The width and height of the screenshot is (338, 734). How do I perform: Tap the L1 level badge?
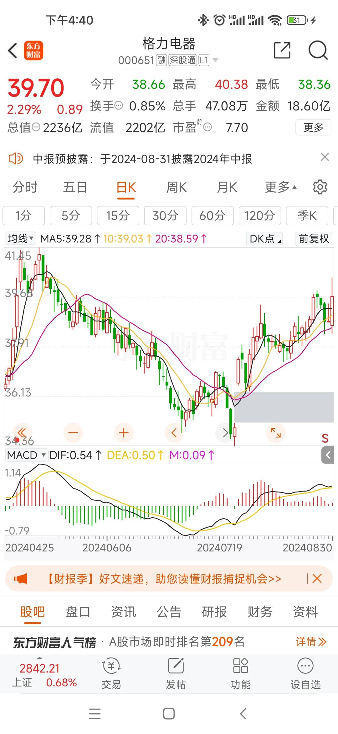(204, 60)
